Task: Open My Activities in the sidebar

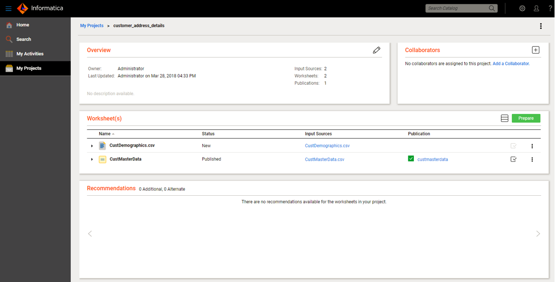Action: [x=35, y=54]
